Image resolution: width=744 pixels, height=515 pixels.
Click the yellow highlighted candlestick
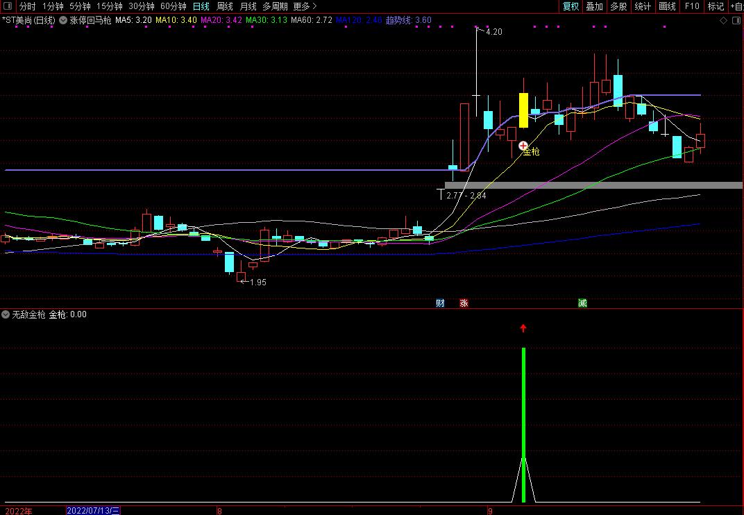[523, 110]
